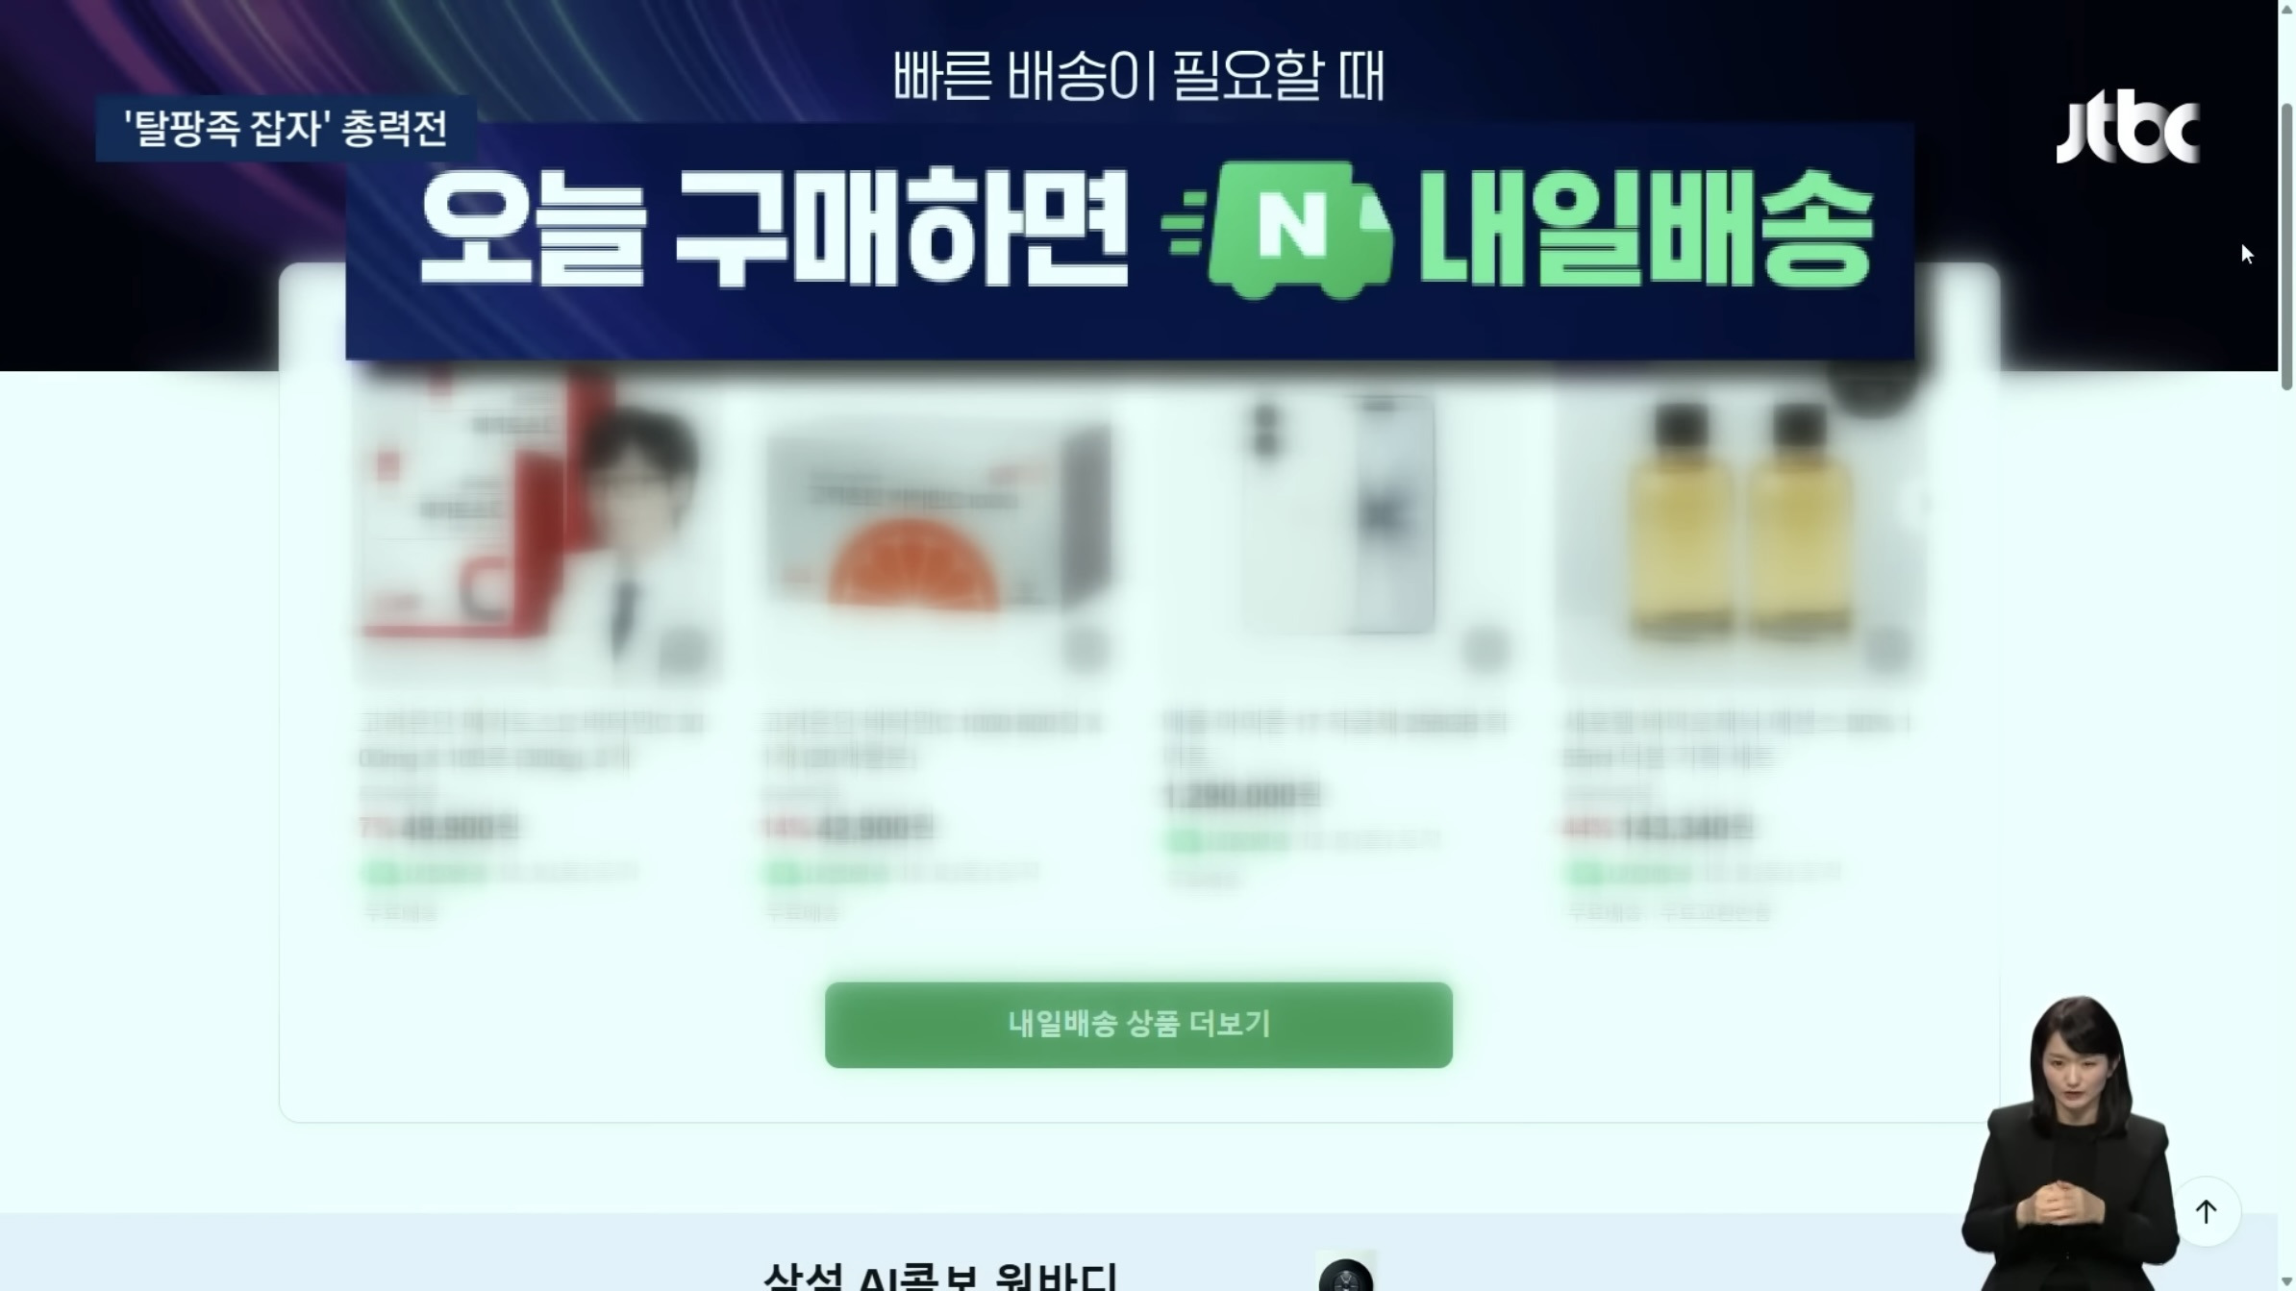Click 내일배송 상품 더보기 button
Viewport: 2296px width, 1291px height.
[1138, 1025]
